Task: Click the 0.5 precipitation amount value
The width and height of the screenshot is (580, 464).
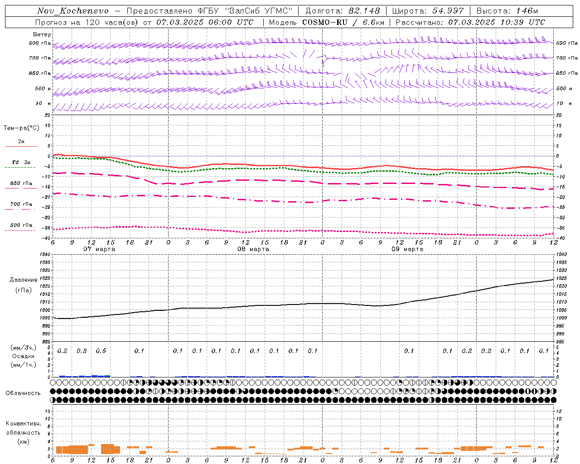Action: (101, 351)
